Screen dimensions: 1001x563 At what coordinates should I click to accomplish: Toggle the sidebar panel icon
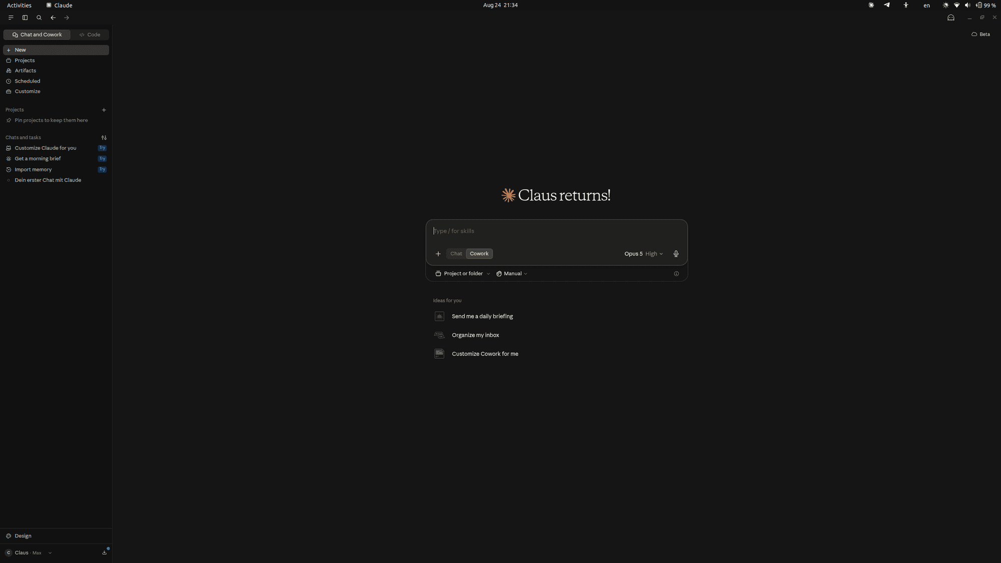coord(25,18)
